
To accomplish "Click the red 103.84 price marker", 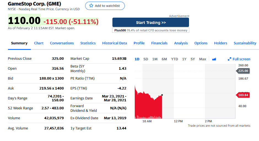I will tap(243, 95).
